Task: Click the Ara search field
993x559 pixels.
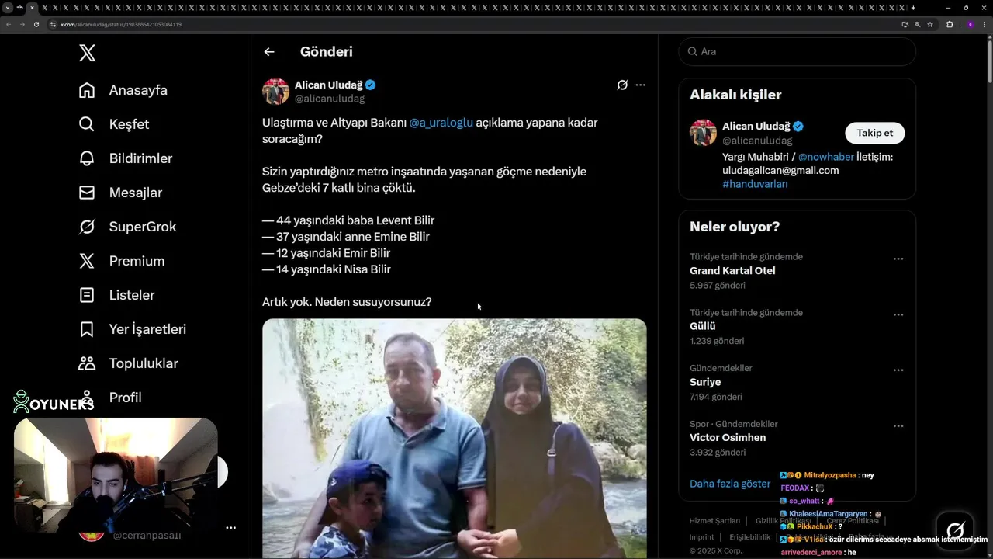Action: tap(797, 51)
